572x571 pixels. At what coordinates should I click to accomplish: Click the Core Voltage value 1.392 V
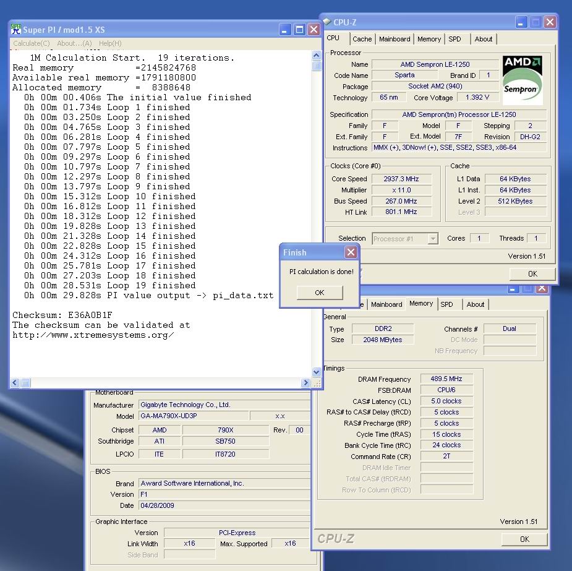(477, 97)
